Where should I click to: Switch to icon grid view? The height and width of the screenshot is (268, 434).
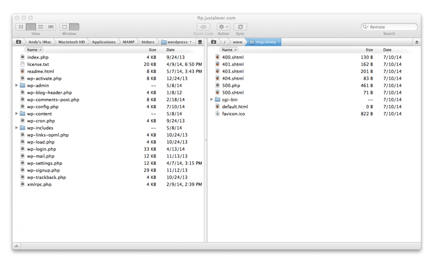pyautogui.click(x=20, y=26)
